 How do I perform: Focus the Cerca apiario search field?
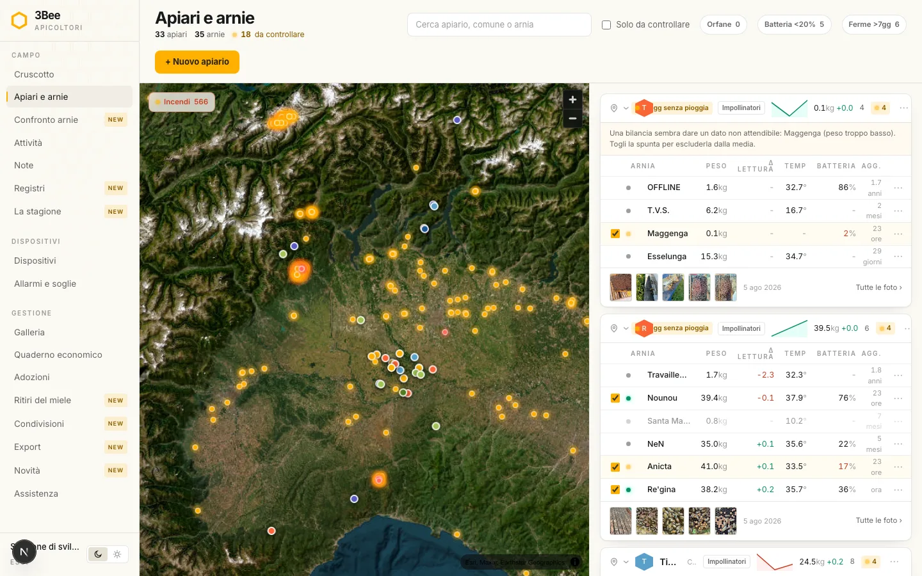(x=499, y=25)
